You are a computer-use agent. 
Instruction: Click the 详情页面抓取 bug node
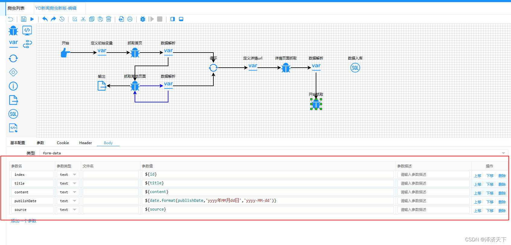[x=286, y=68]
